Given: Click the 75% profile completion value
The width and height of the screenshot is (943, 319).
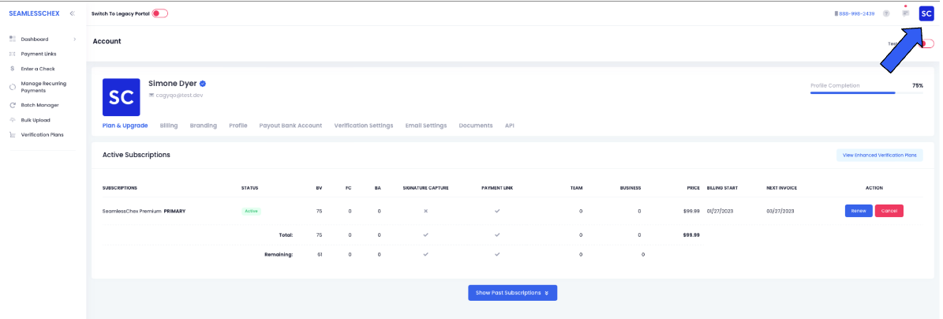Looking at the screenshot, I should click(x=917, y=85).
